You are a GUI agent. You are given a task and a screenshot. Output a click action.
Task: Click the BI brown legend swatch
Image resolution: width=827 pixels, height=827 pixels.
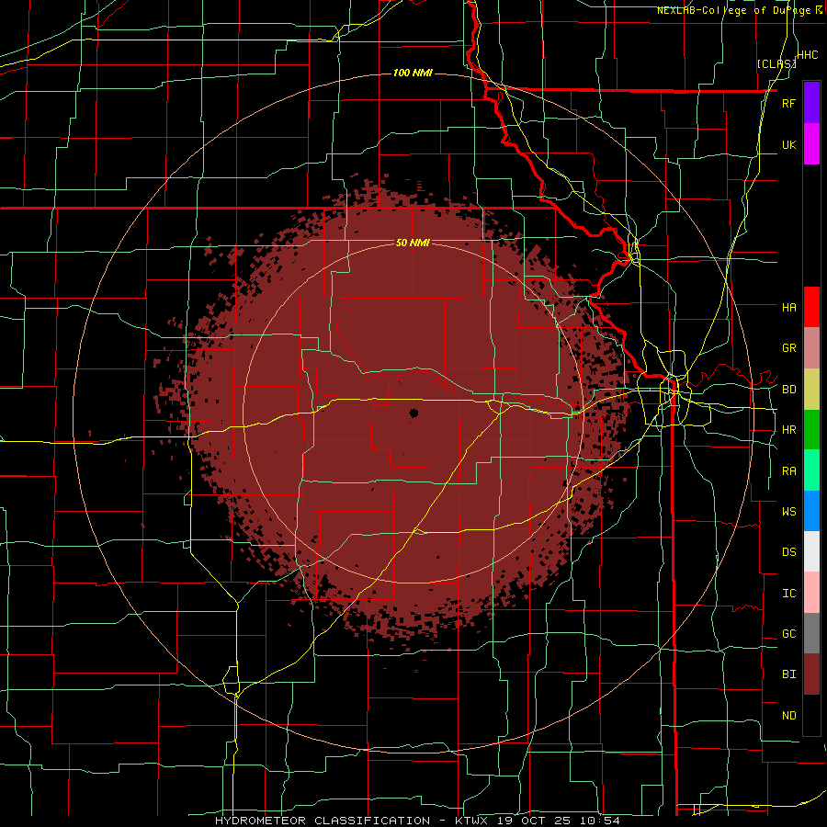(811, 674)
